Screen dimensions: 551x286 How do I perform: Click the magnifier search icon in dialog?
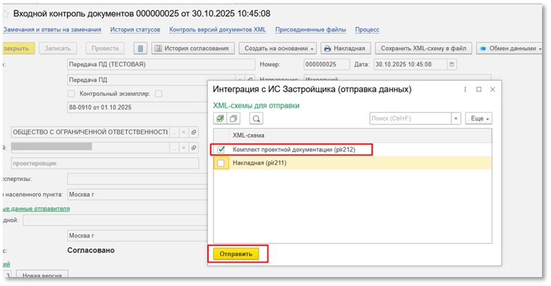tap(255, 118)
